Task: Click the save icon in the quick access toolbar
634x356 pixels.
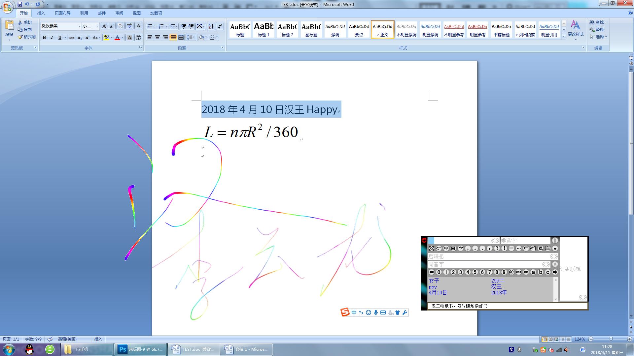Action: click(x=20, y=4)
